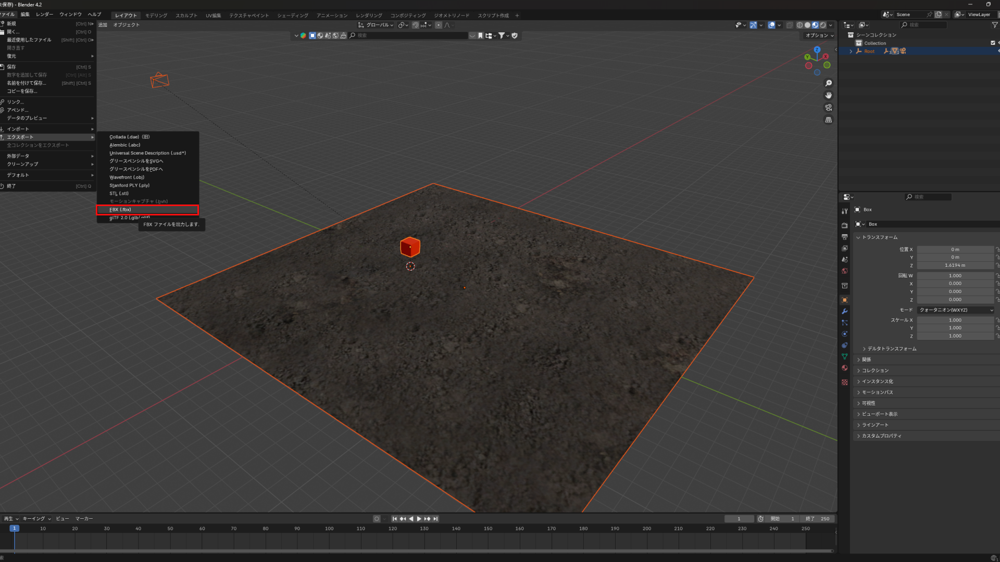Toggle viewport overlays display button
Image resolution: width=1000 pixels, height=562 pixels.
click(771, 25)
